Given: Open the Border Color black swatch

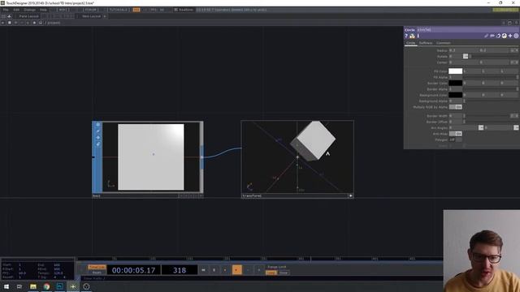Looking at the screenshot, I should (x=455, y=83).
